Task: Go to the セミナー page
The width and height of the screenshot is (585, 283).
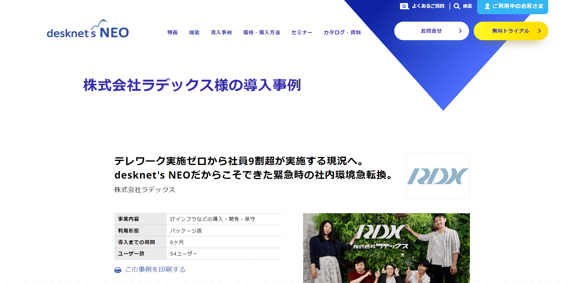Action: coord(302,32)
